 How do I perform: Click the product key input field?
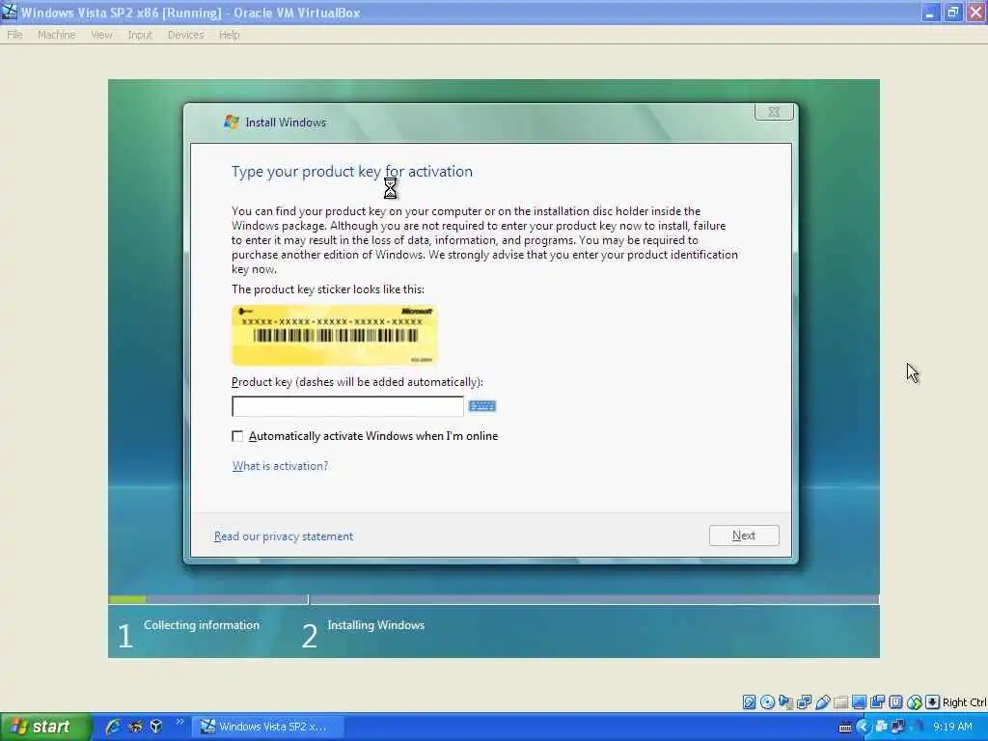pyautogui.click(x=347, y=406)
